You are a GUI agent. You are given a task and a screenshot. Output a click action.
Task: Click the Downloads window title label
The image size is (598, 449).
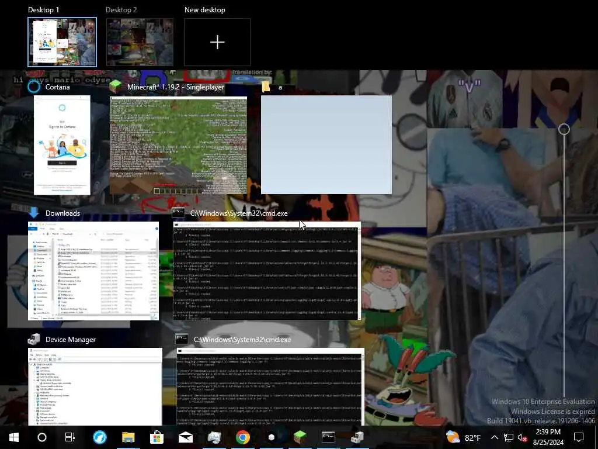click(63, 213)
